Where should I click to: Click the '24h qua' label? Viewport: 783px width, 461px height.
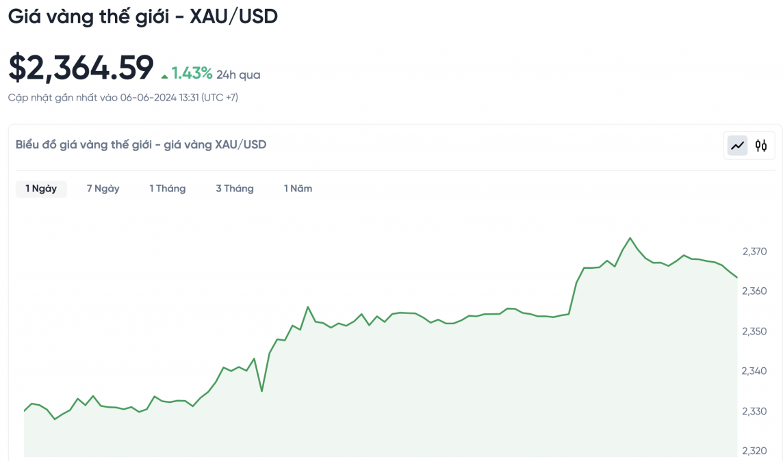click(x=238, y=75)
